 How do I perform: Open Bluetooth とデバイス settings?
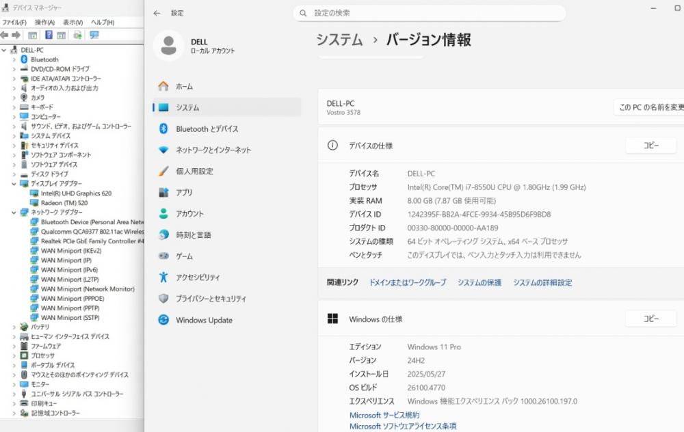click(x=227, y=129)
